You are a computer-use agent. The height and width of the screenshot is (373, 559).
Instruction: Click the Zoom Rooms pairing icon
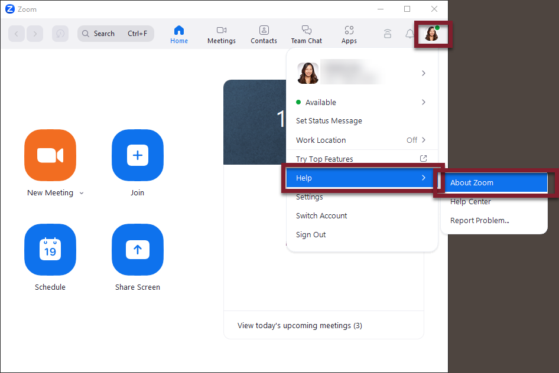click(388, 34)
